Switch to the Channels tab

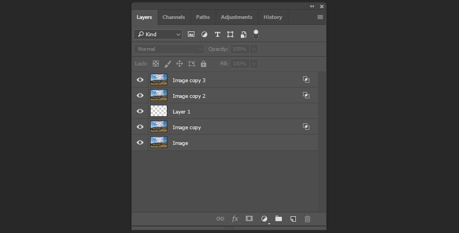(174, 17)
